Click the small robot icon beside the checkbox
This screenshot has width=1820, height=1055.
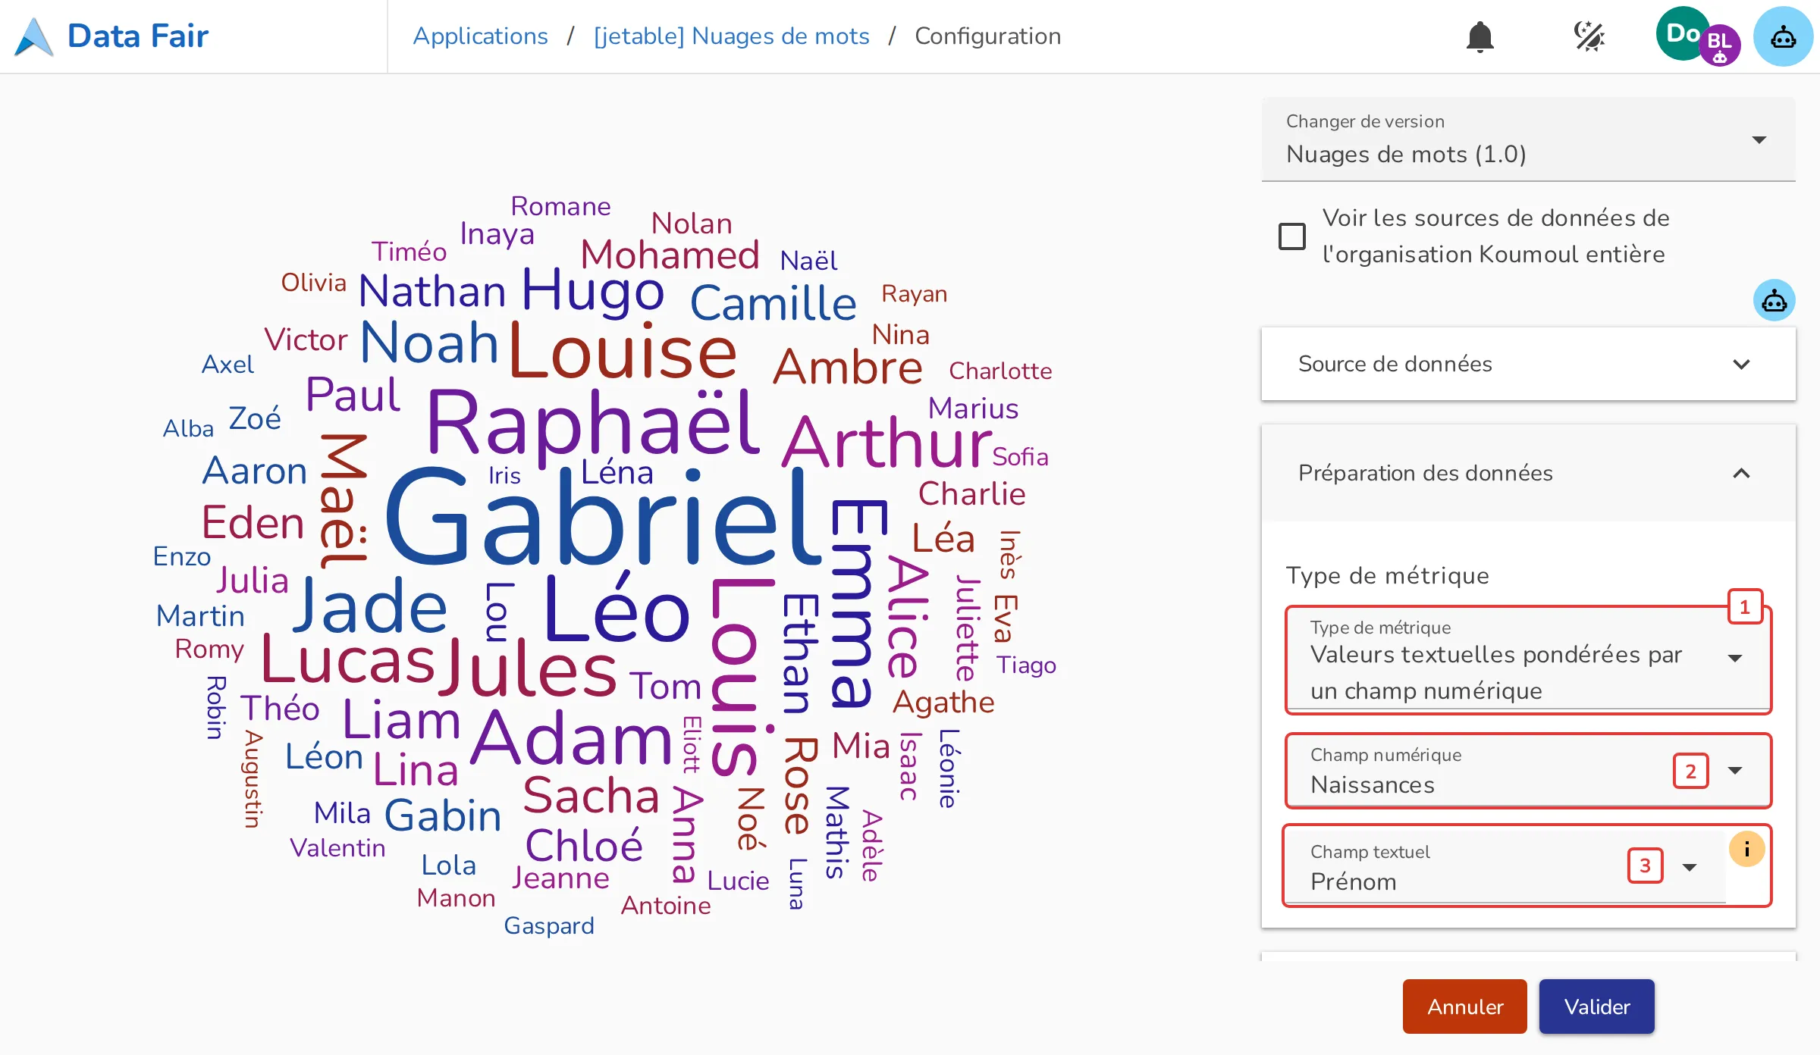click(1774, 301)
